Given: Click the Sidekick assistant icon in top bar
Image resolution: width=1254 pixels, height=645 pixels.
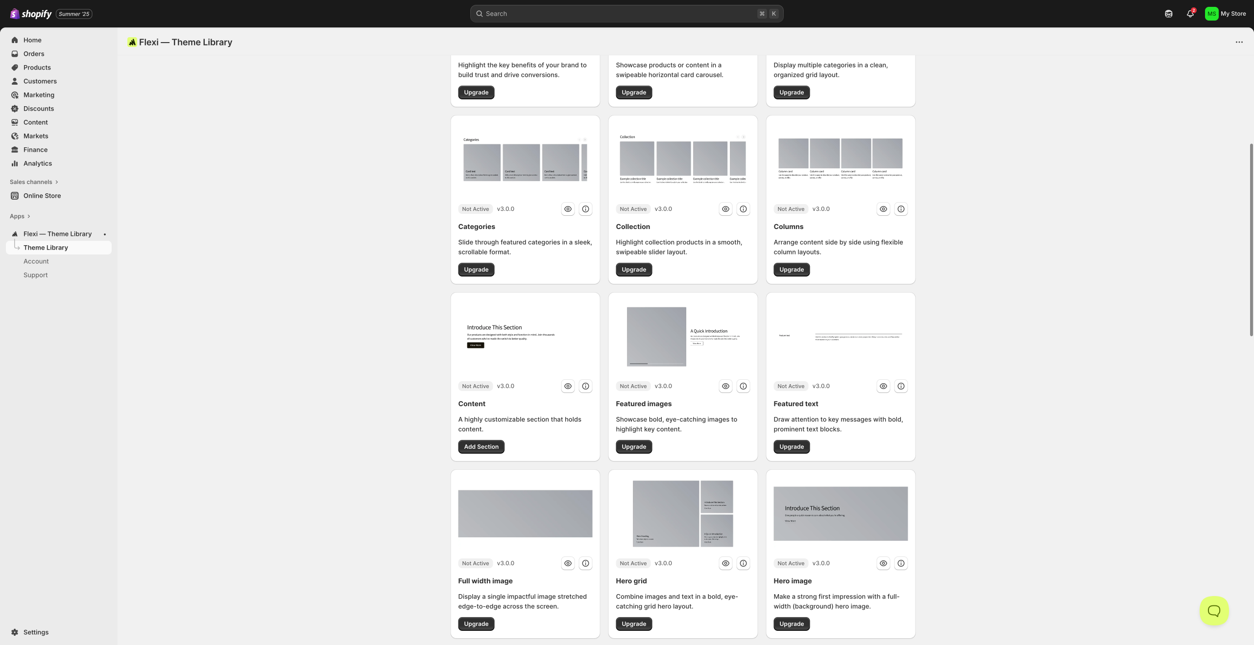Looking at the screenshot, I should (1168, 14).
